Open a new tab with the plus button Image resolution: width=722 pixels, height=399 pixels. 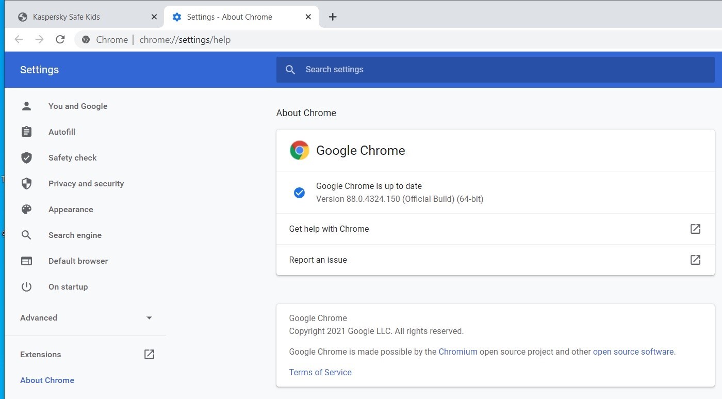(333, 17)
